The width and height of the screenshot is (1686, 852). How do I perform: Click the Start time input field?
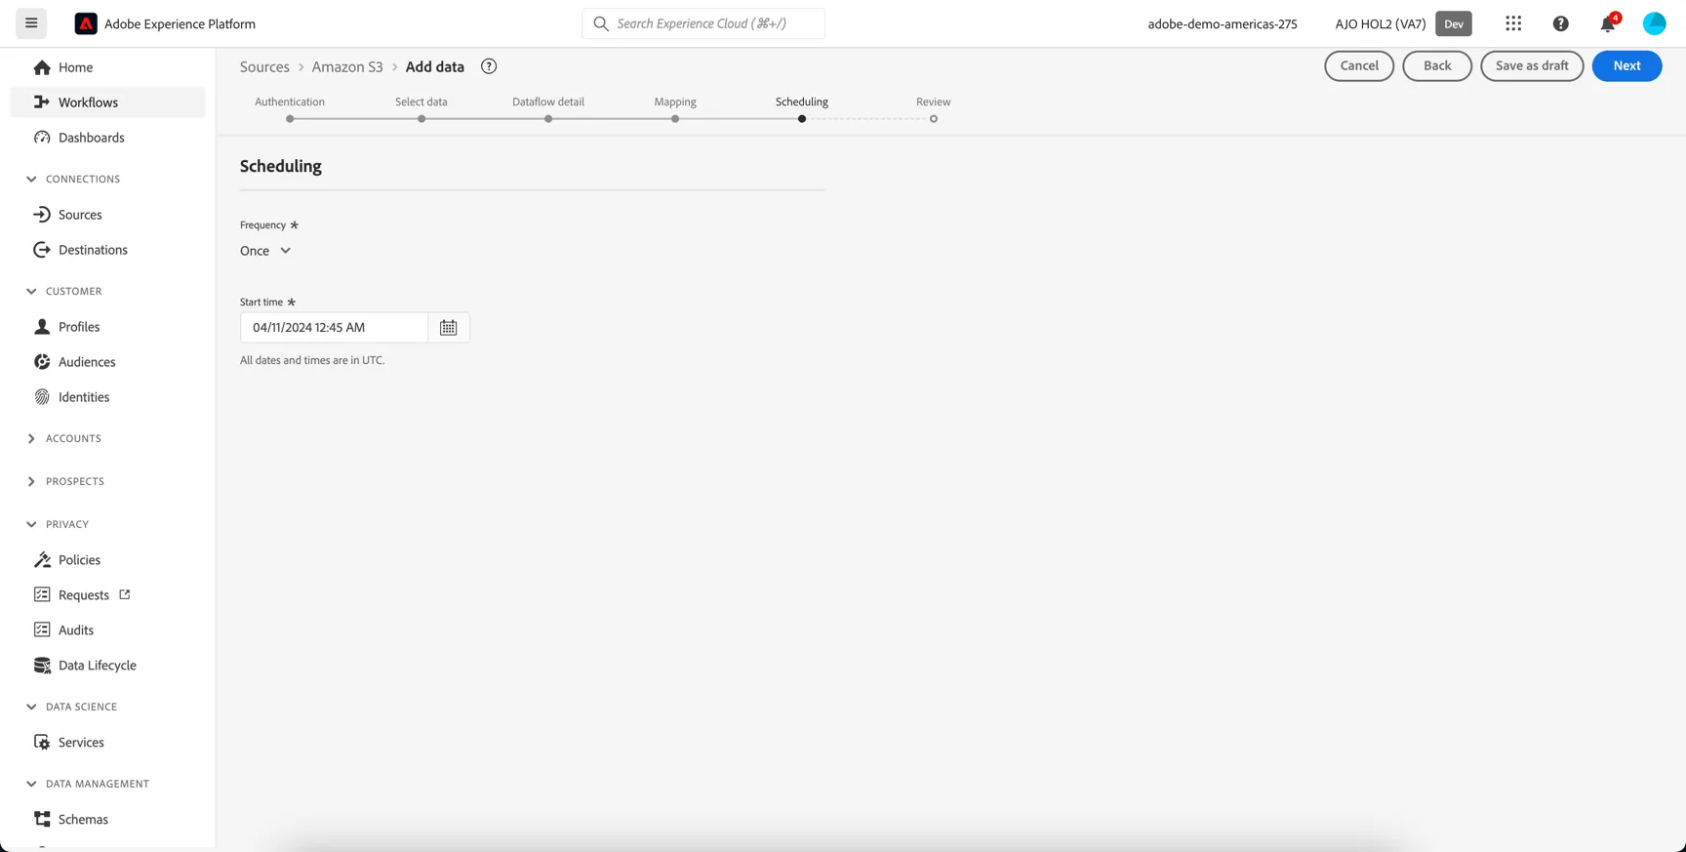click(x=334, y=327)
